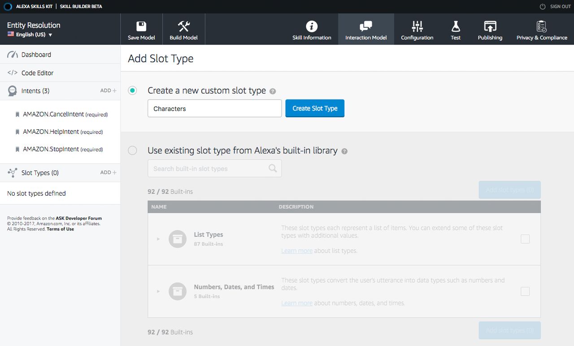Viewport: 574px width, 346px height.
Task: Click the NAME column header
Action: click(159, 207)
